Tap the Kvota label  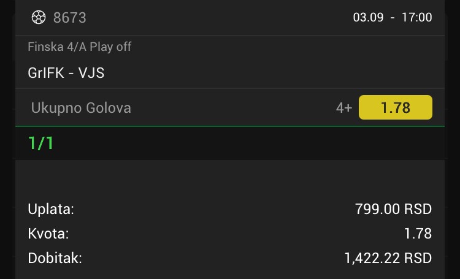pos(48,234)
